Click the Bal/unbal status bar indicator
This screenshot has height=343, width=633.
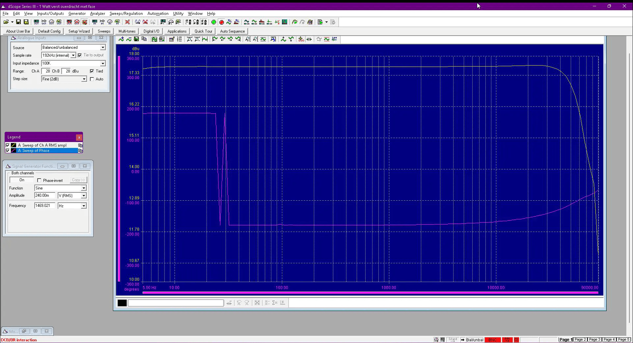pos(475,340)
